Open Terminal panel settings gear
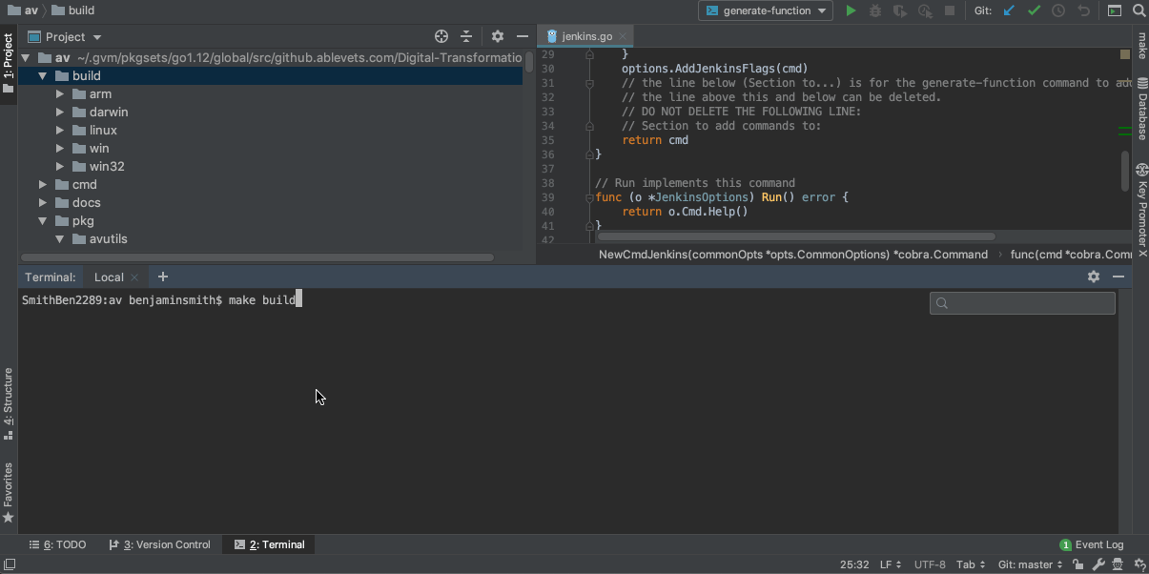 tap(1094, 277)
